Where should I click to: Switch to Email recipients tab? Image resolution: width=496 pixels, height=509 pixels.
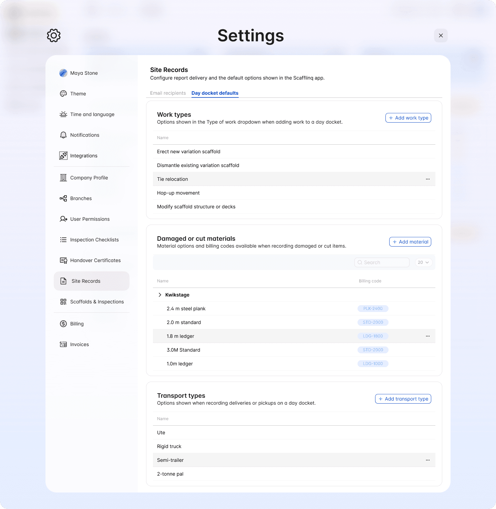(168, 93)
